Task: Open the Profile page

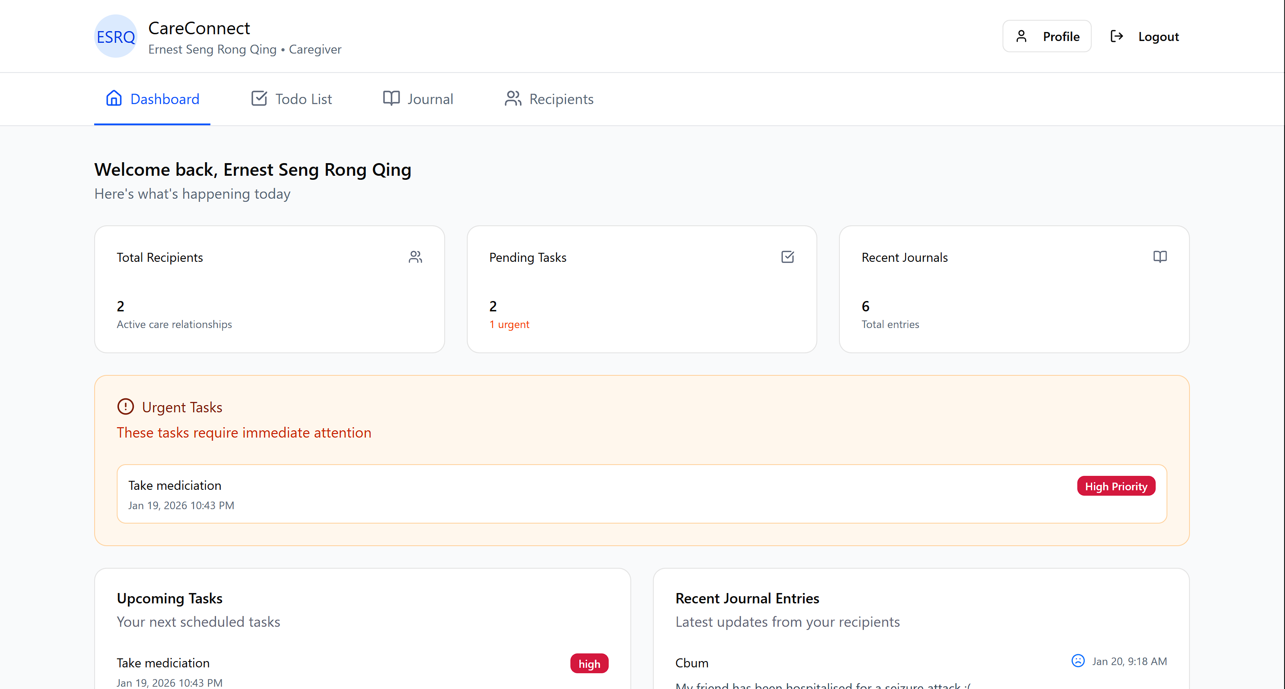Action: (x=1047, y=37)
